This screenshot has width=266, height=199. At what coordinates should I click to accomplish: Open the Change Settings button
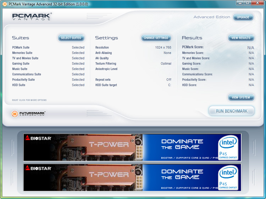(156, 38)
